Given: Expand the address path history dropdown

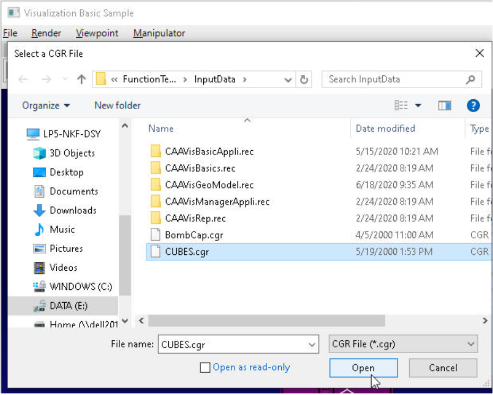Looking at the screenshot, I should (x=288, y=80).
